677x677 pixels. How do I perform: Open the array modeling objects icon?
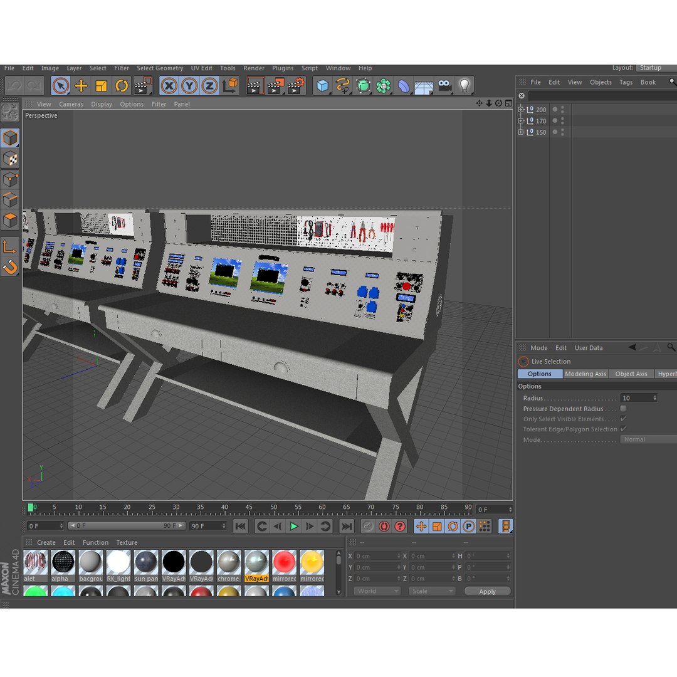click(x=383, y=85)
